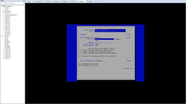Close the Library panel with its X
Image resolution: width=186 pixels, height=104 pixels.
click(x=24, y=1)
